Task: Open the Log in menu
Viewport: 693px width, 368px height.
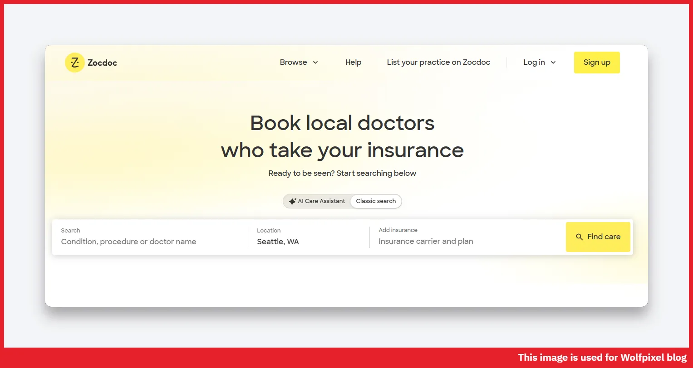Action: coord(540,63)
